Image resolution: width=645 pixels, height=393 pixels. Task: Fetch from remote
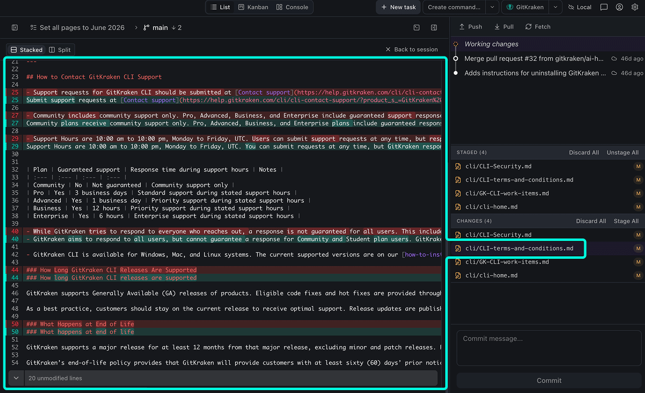click(x=538, y=27)
